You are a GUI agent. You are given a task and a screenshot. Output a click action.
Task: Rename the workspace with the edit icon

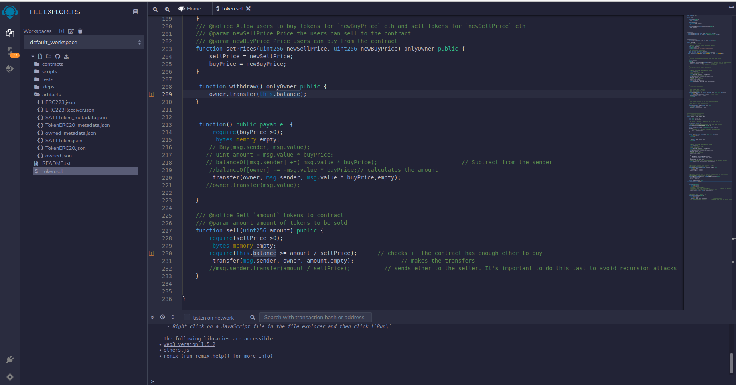click(71, 31)
